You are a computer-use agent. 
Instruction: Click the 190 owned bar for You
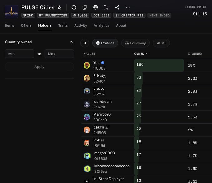pos(159,65)
